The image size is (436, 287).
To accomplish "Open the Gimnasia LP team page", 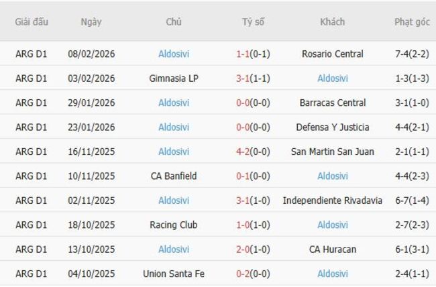I will [x=174, y=78].
